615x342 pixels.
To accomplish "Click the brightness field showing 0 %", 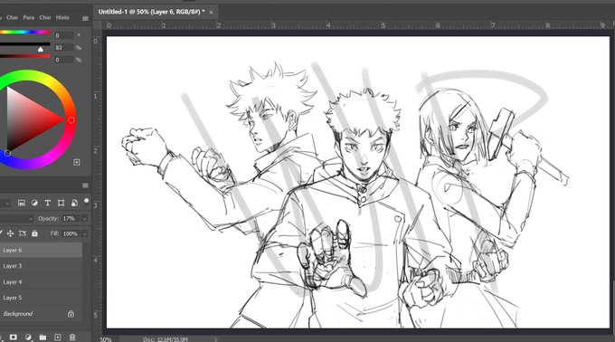I will coord(64,60).
